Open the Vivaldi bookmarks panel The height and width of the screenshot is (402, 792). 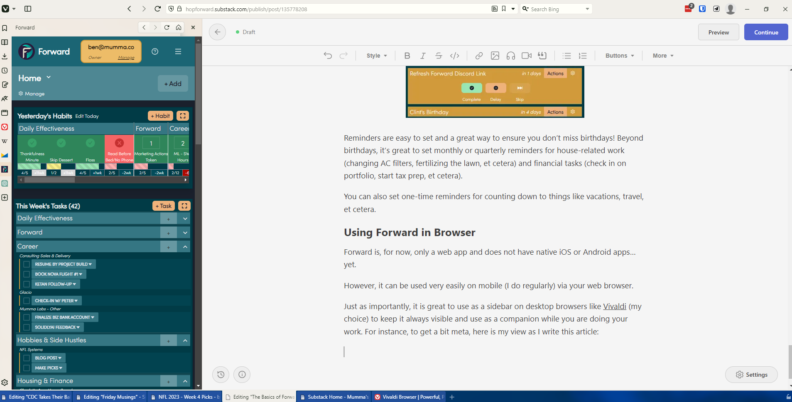click(5, 28)
